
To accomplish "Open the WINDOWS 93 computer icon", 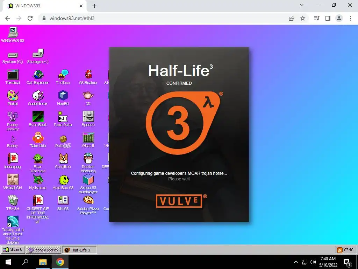I will pyautogui.click(x=13, y=35).
